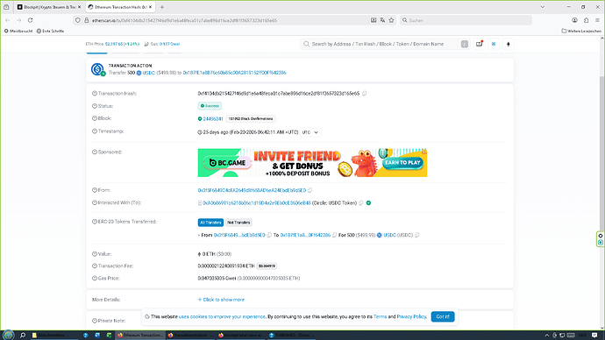Select the Net Transfers filter
This screenshot has width=605, height=340.
click(x=238, y=223)
